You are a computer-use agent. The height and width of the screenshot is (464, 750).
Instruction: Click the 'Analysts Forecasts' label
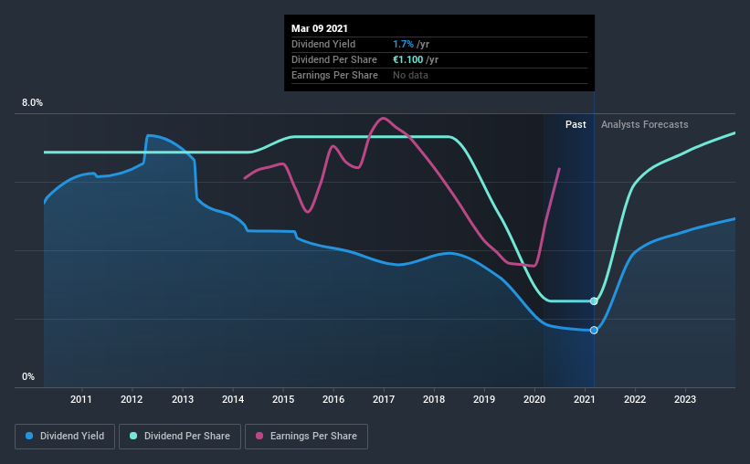coord(644,124)
